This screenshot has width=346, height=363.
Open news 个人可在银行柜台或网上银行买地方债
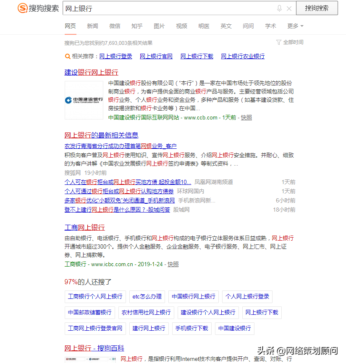[128, 182]
